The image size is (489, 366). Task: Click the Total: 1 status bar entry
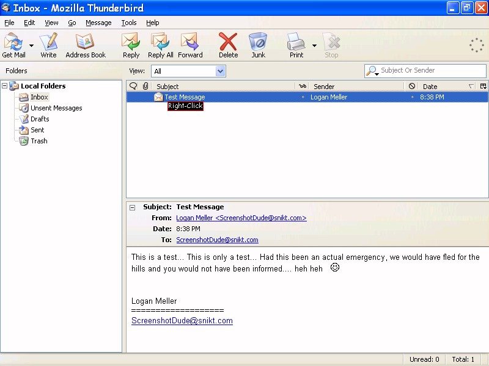tap(463, 359)
